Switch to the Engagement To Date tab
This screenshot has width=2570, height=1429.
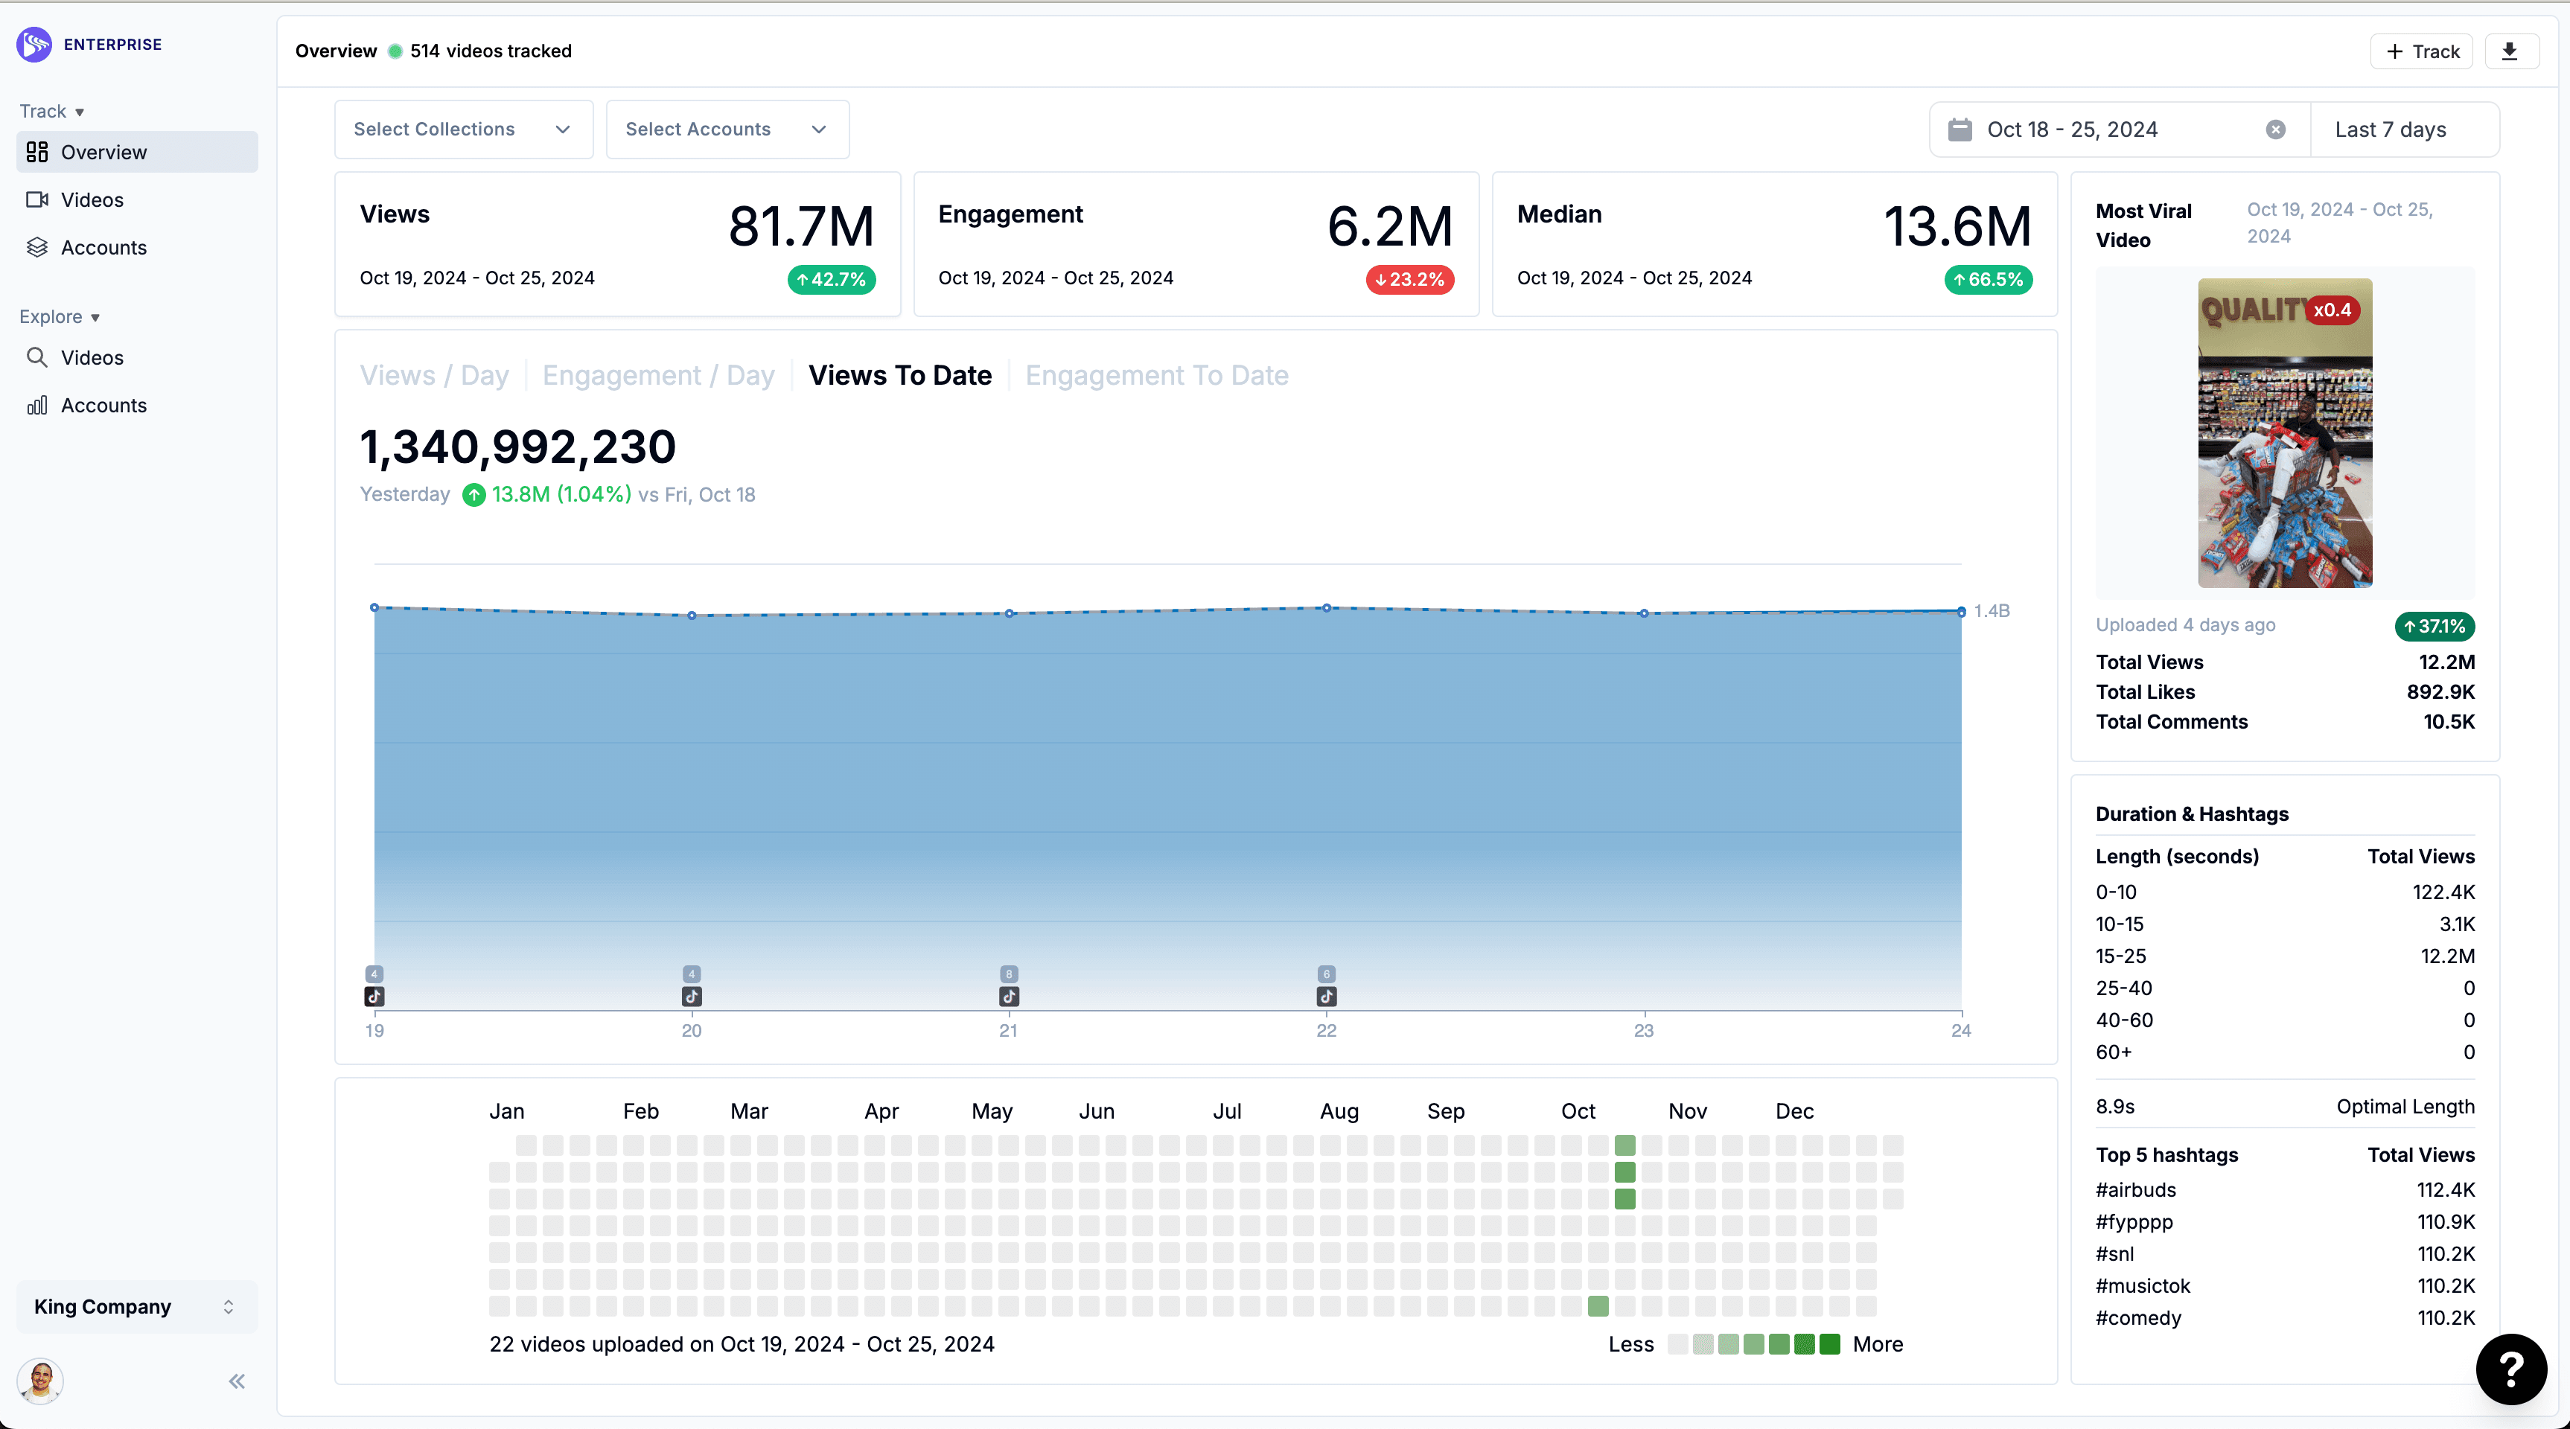1157,375
